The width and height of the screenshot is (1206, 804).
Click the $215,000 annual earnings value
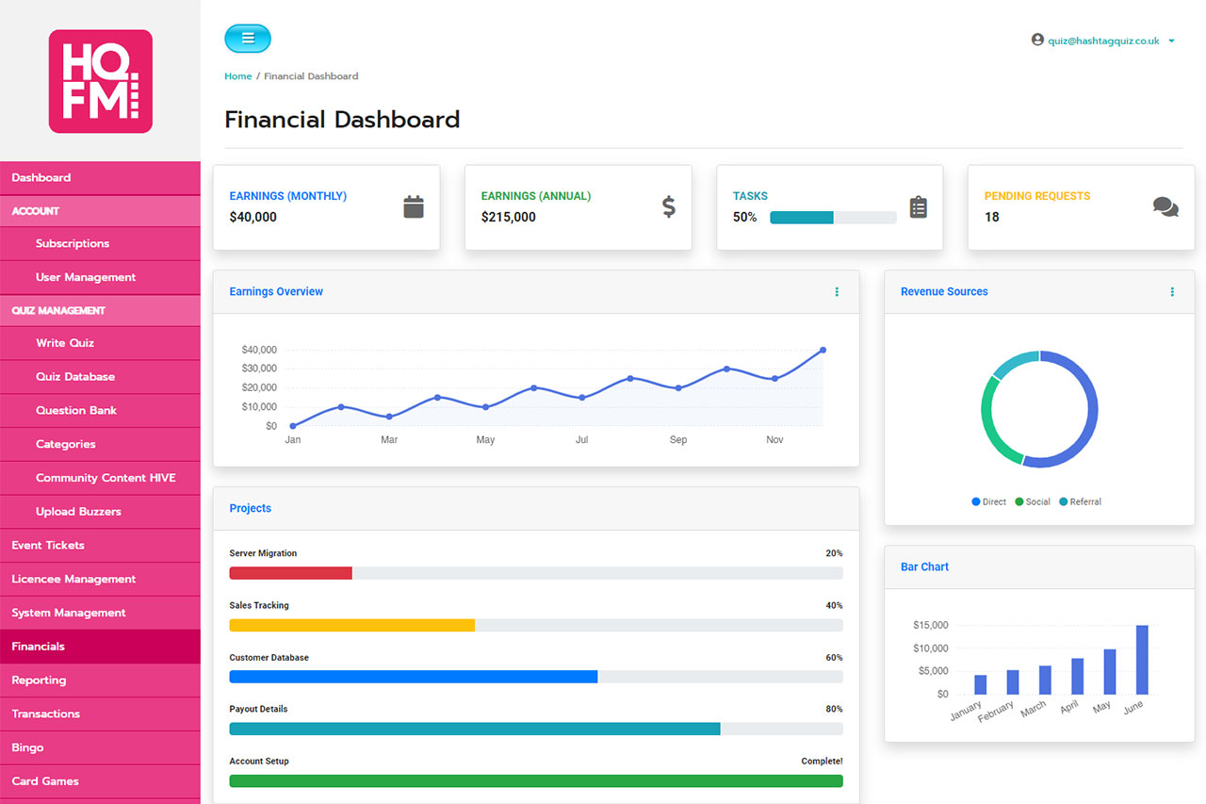(x=509, y=218)
